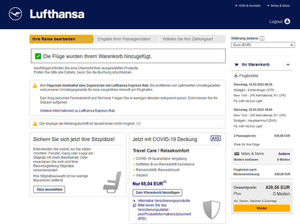Viewport: 300px width, 224px height.
Task: Click the Nur 65,04 EUR insurance price
Action: (150, 184)
